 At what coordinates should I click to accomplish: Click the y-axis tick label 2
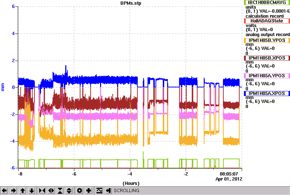[x=13, y=61]
